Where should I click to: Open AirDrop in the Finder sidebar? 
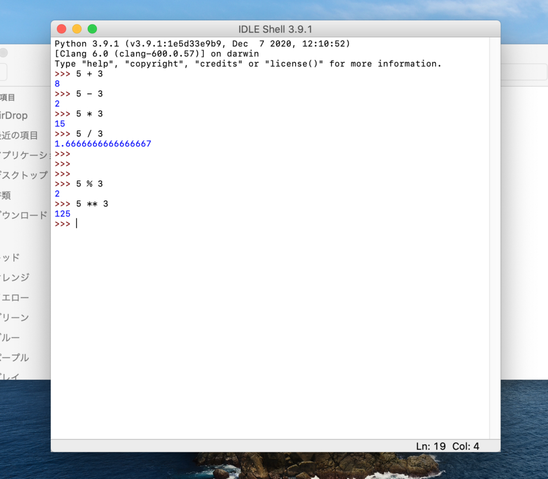pyautogui.click(x=14, y=116)
